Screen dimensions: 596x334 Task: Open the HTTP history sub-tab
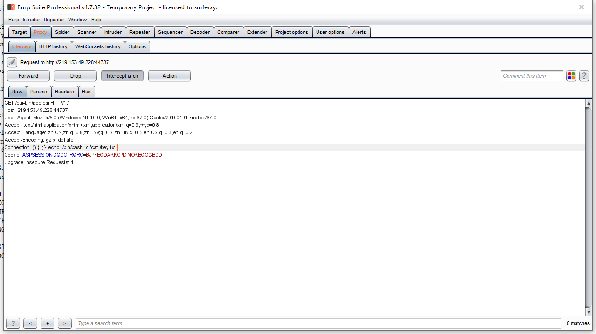(54, 46)
